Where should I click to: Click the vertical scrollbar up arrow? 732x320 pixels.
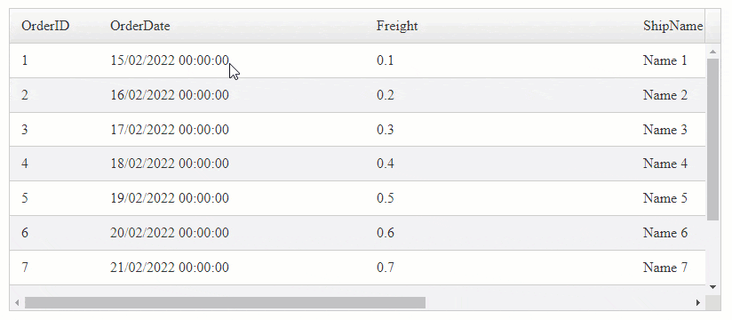pyautogui.click(x=712, y=52)
